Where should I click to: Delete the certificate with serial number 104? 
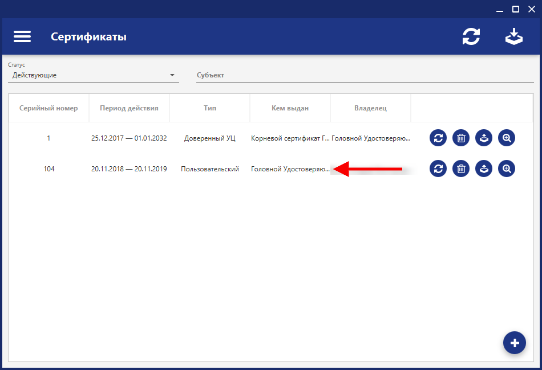pyautogui.click(x=461, y=168)
